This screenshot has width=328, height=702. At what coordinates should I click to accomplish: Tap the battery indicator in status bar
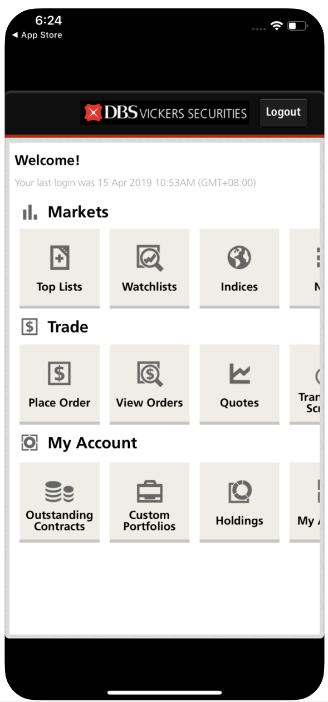pyautogui.click(x=297, y=26)
